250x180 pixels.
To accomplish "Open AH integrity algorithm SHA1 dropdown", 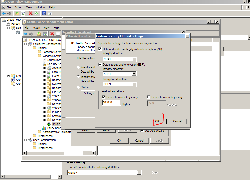I will coord(134,59).
